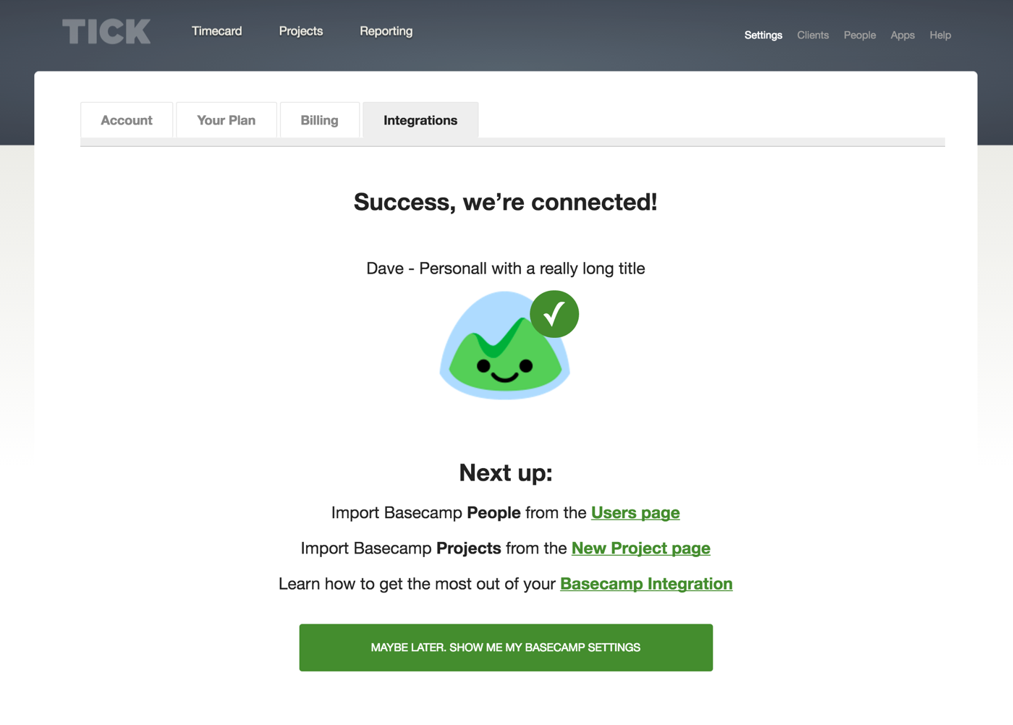Open the Projects section
The width and height of the screenshot is (1013, 725).
coord(301,31)
